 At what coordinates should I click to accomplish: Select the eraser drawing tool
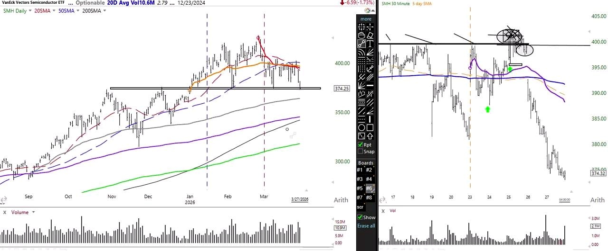point(370,35)
